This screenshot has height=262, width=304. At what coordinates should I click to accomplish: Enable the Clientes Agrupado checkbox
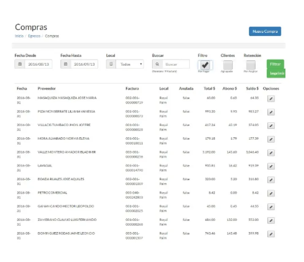[x=228, y=65]
